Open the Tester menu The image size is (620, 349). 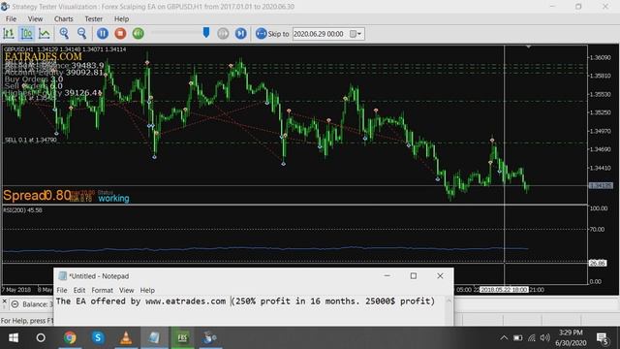(93, 19)
